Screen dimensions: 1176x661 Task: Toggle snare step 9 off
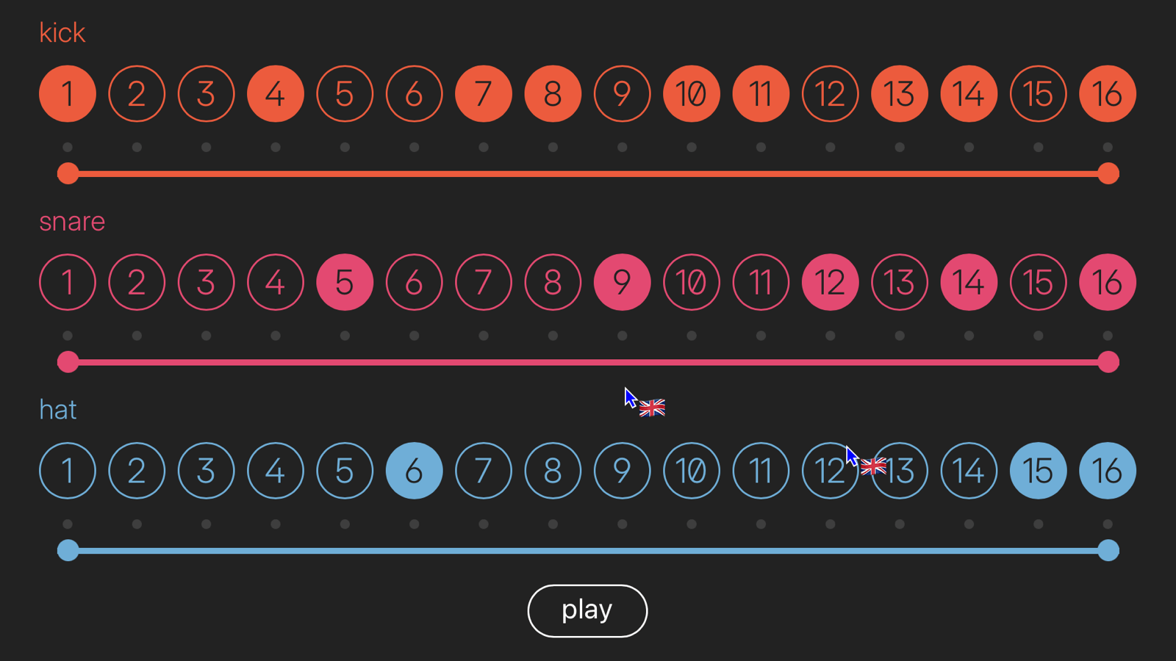coord(622,282)
